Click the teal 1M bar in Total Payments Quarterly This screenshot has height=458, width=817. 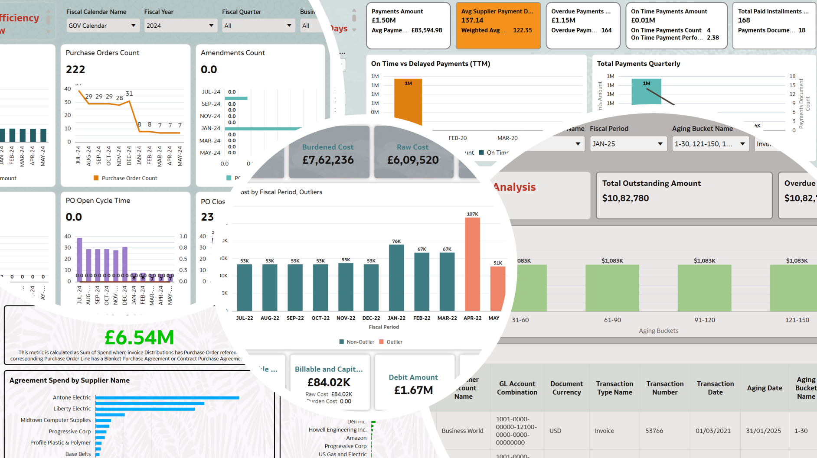pos(646,91)
